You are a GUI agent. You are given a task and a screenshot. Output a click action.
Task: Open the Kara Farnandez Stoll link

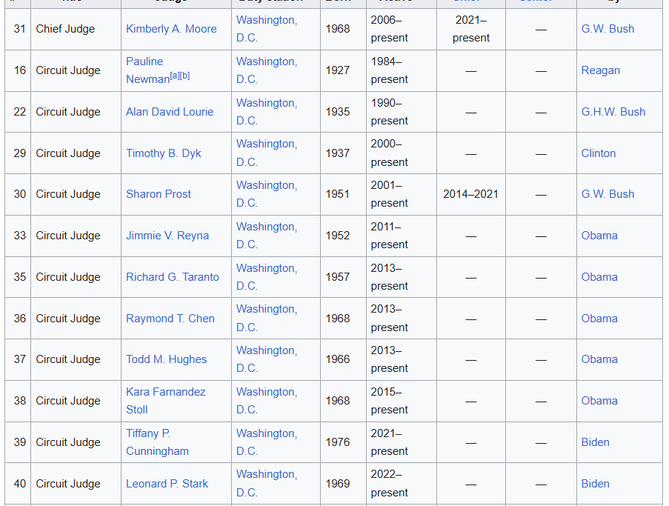[x=165, y=401]
